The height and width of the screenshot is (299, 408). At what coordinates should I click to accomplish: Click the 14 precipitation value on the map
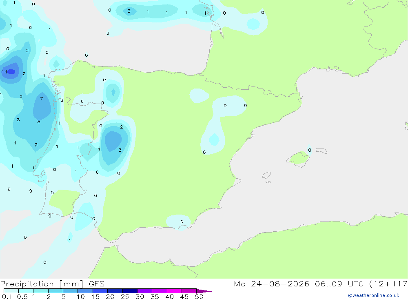pyautogui.click(x=4, y=72)
